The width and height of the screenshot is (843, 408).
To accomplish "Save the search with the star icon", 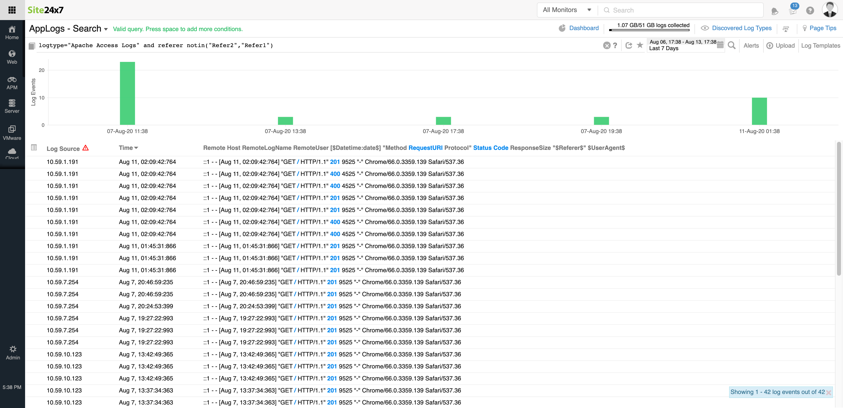I will click(640, 45).
